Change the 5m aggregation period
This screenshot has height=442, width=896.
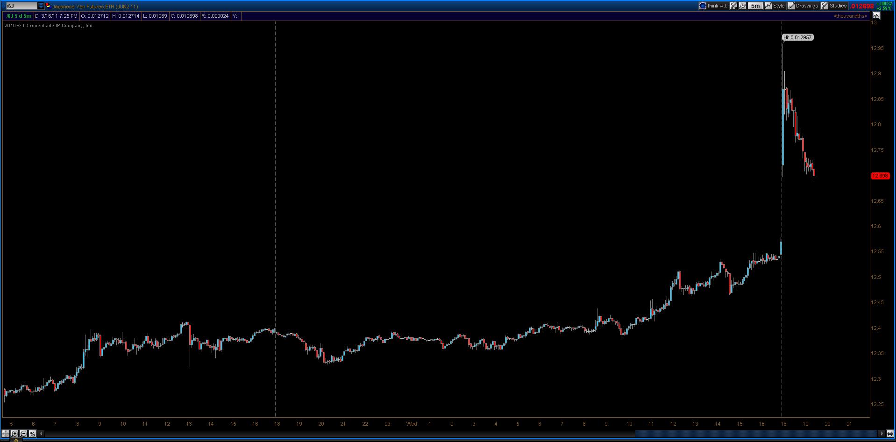pos(755,6)
